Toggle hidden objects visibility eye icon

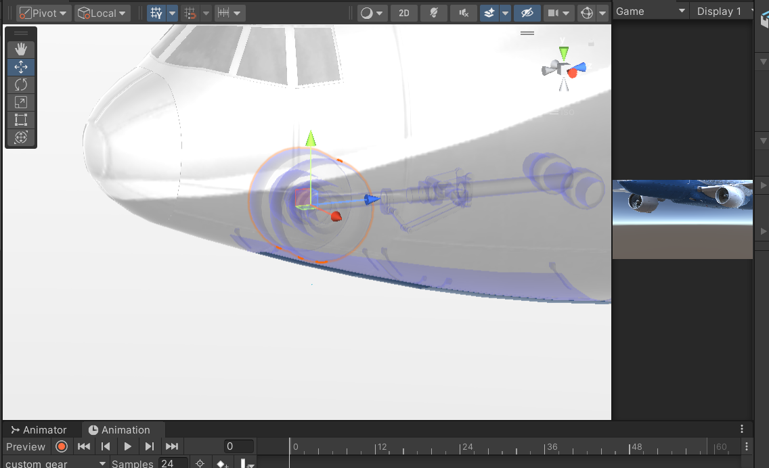coord(527,13)
